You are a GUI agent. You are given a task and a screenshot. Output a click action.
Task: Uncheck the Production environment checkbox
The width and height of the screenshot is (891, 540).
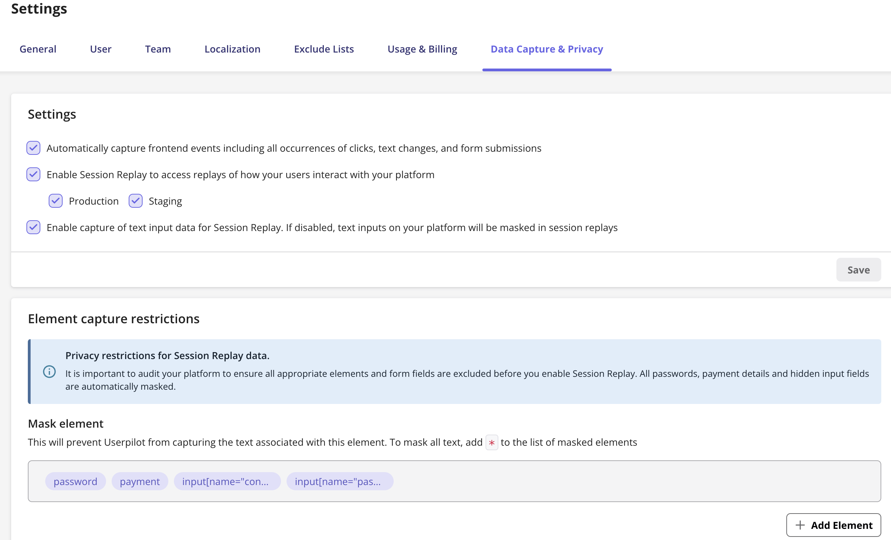(x=56, y=201)
